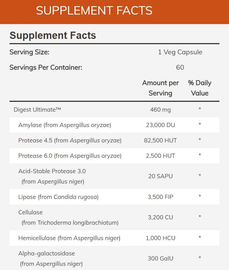This screenshot has width=229, height=270.
Task: Select the Digest Ultimate row name
Action: [37, 109]
